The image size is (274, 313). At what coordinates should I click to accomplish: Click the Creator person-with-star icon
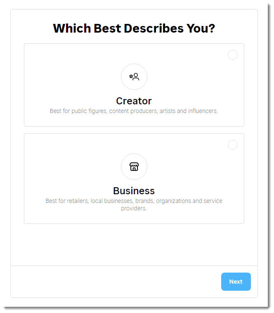tap(134, 77)
